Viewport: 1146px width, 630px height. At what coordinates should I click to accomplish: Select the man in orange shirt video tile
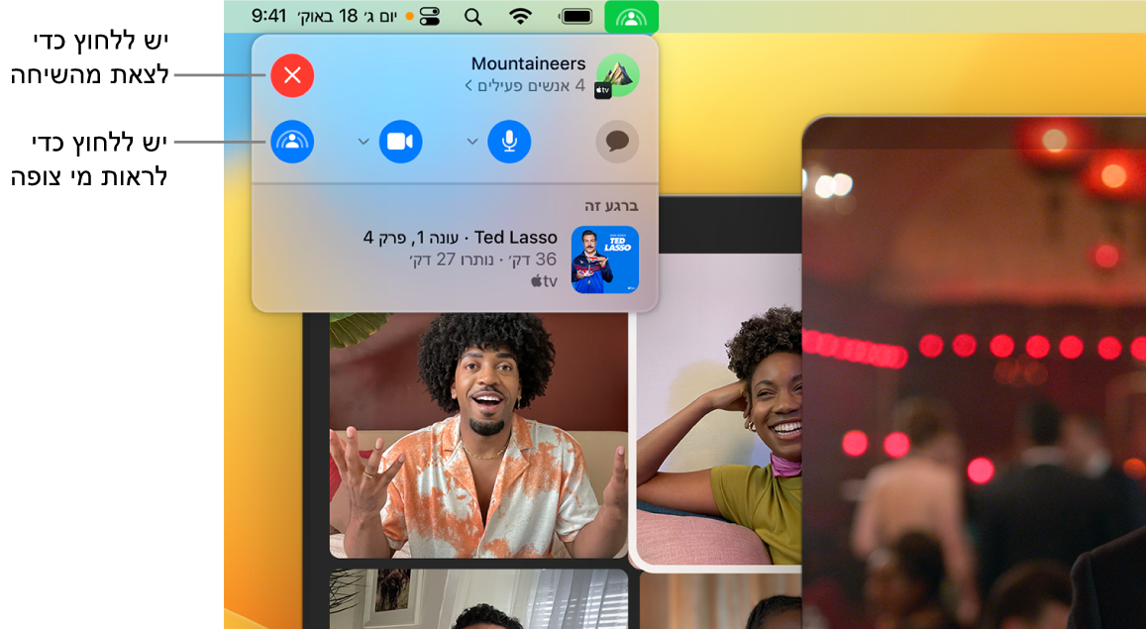(x=478, y=435)
